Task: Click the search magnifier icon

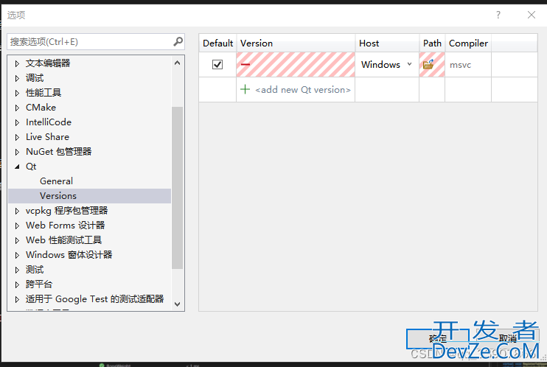Action: tap(178, 42)
